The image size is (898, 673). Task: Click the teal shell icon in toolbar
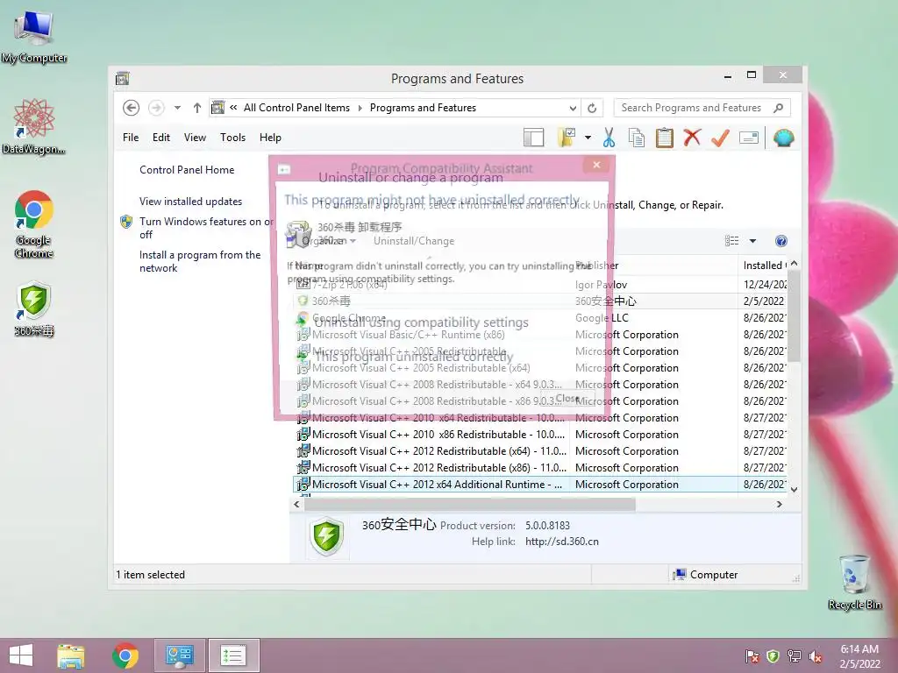click(783, 138)
